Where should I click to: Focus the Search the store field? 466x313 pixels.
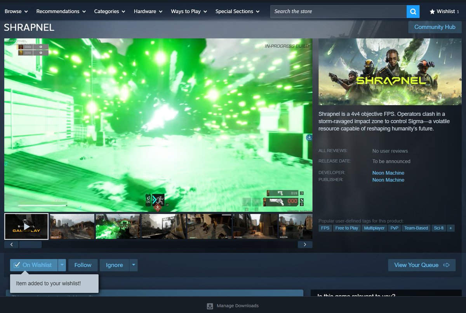338,12
